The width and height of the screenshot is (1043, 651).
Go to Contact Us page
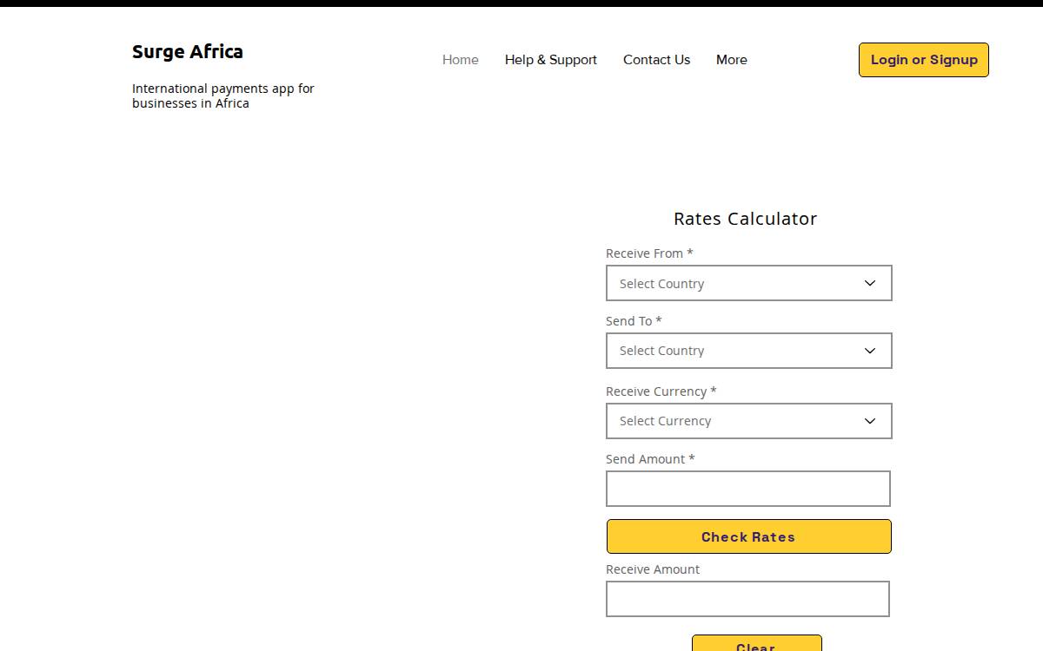point(656,60)
